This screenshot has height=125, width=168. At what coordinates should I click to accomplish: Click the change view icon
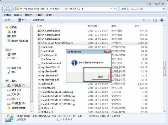point(144,20)
